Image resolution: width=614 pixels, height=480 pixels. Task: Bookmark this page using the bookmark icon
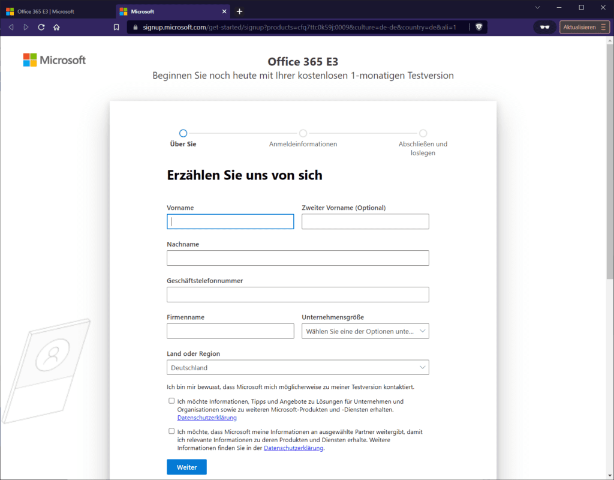pos(116,27)
